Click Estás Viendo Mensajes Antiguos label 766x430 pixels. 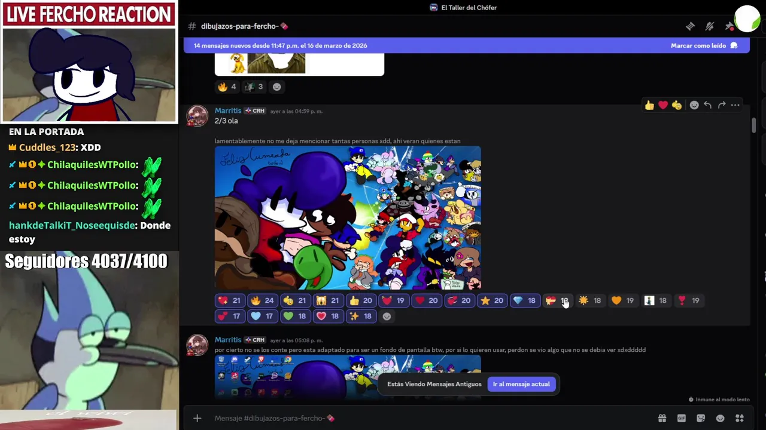434,384
